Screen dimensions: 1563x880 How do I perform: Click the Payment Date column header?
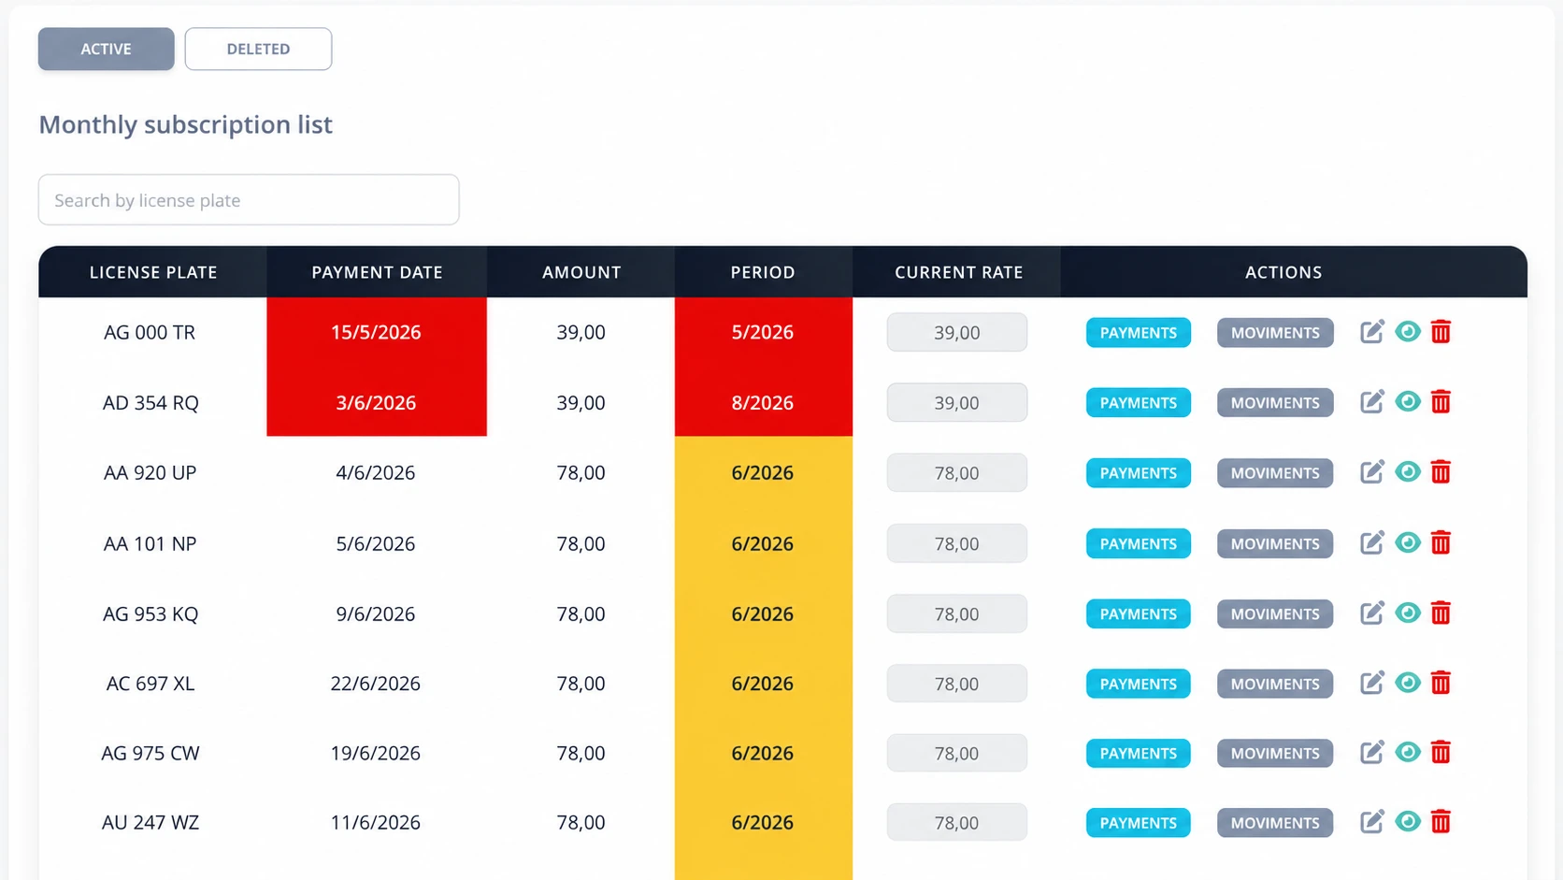(377, 272)
